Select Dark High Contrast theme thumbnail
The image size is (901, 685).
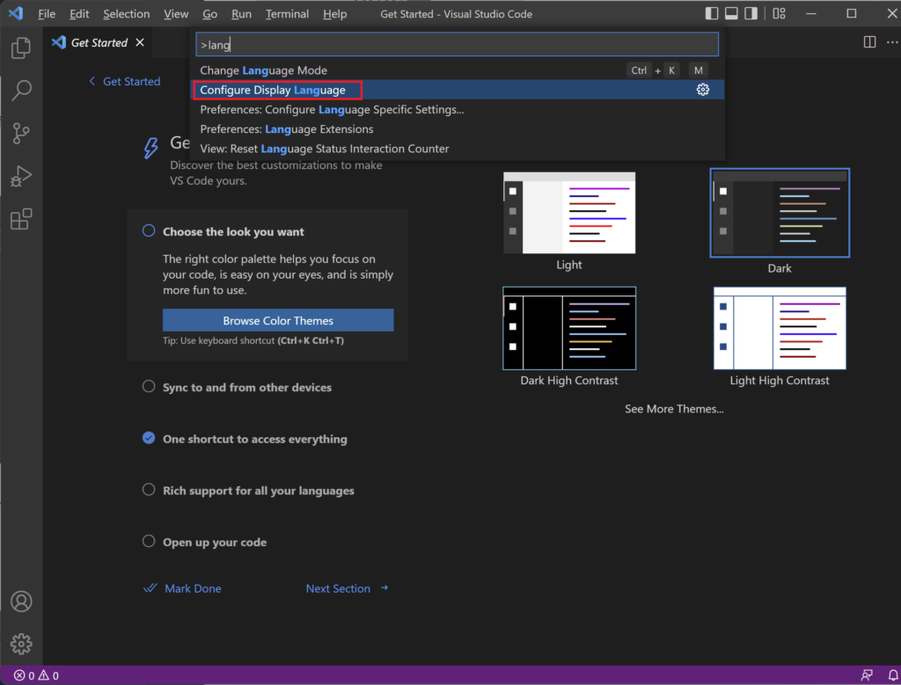point(569,329)
